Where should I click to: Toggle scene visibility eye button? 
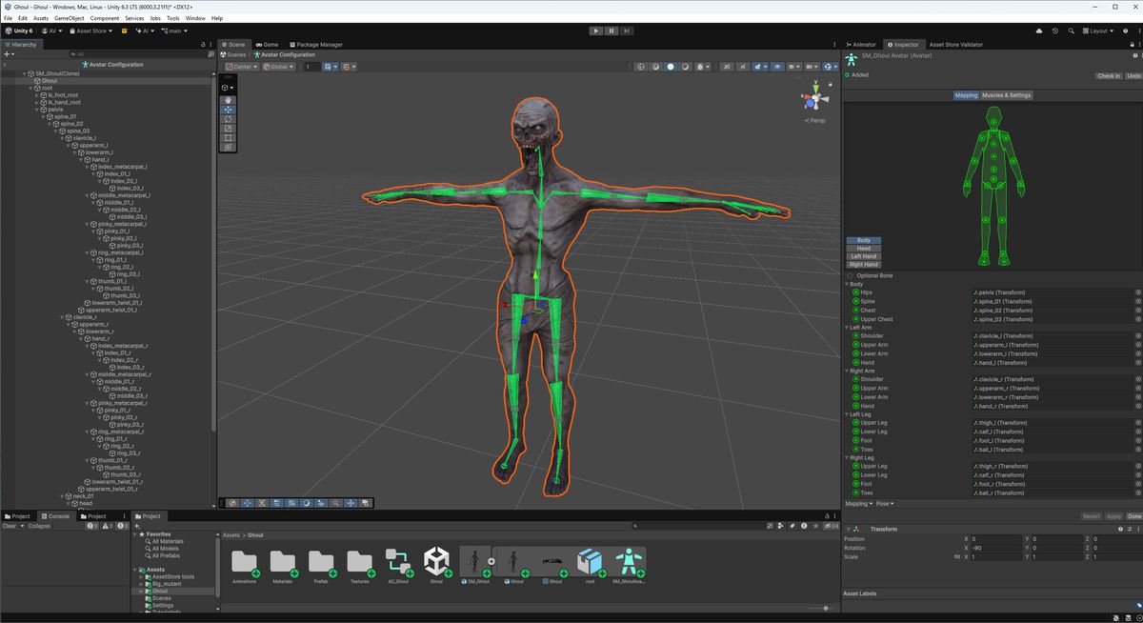(777, 67)
